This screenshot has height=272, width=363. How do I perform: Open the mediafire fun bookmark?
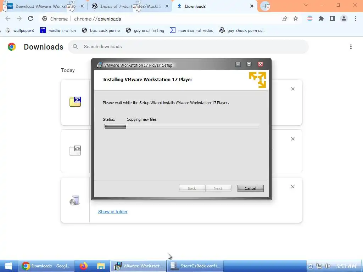(x=58, y=30)
